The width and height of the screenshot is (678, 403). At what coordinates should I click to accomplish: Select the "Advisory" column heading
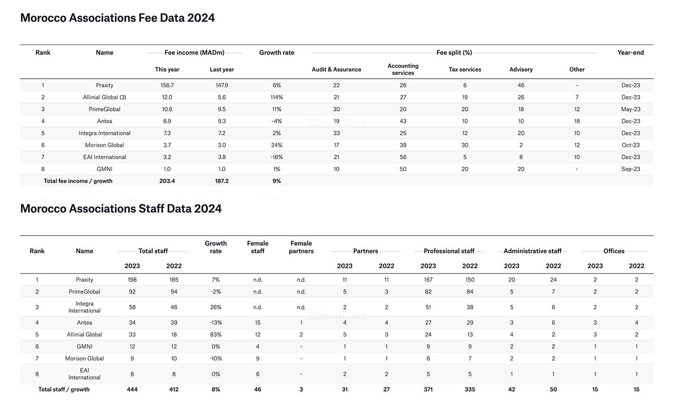(521, 70)
